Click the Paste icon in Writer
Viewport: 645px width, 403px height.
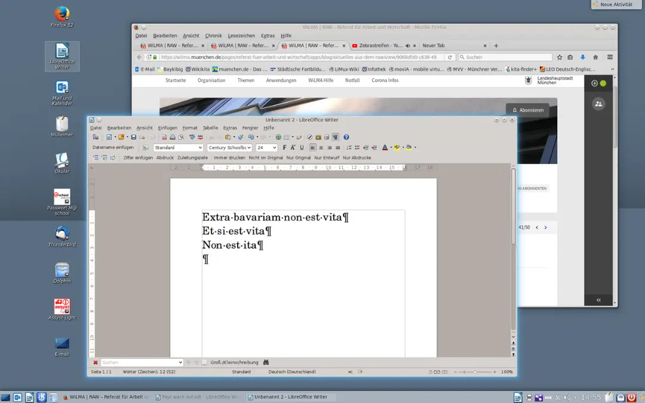point(228,137)
